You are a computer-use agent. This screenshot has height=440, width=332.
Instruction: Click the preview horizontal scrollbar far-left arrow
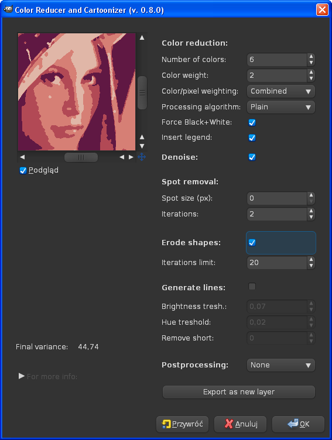[22, 157]
